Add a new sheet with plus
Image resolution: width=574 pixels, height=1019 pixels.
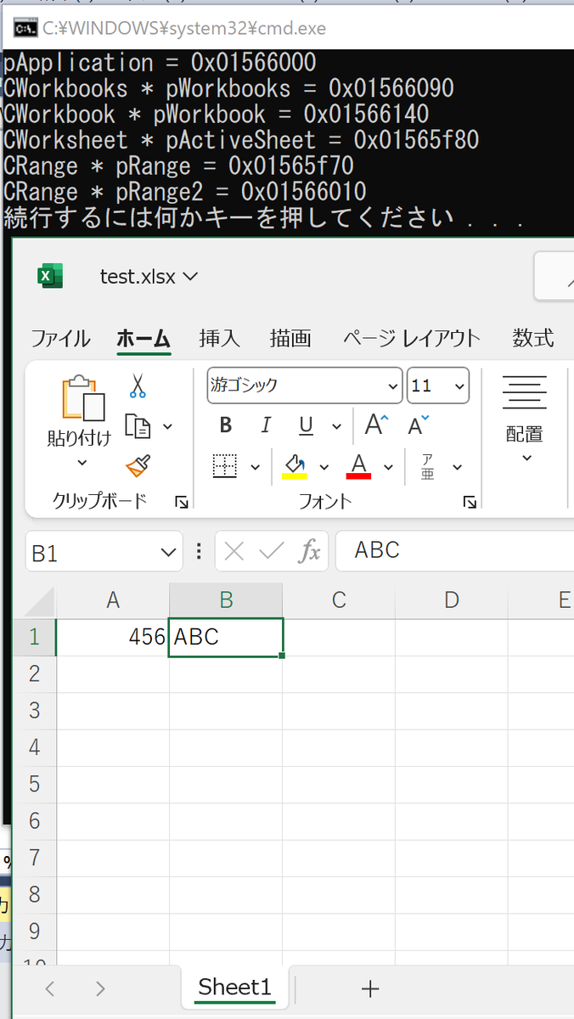coord(369,988)
